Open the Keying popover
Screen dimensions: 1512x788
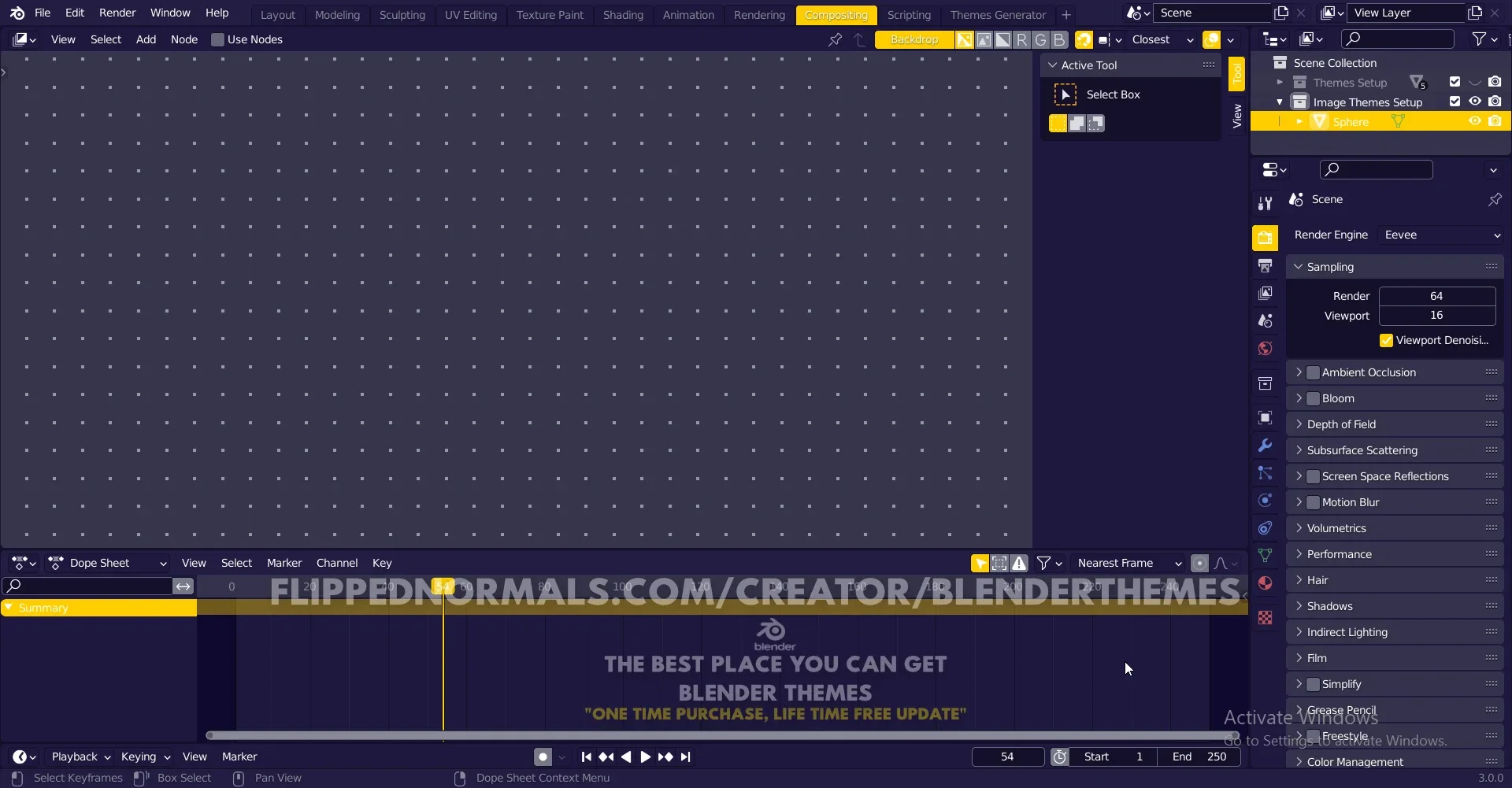tap(145, 757)
